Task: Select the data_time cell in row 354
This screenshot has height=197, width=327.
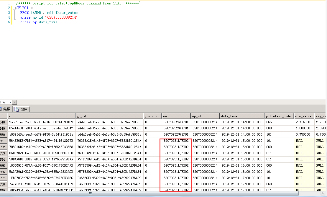Action: (x=242, y=159)
